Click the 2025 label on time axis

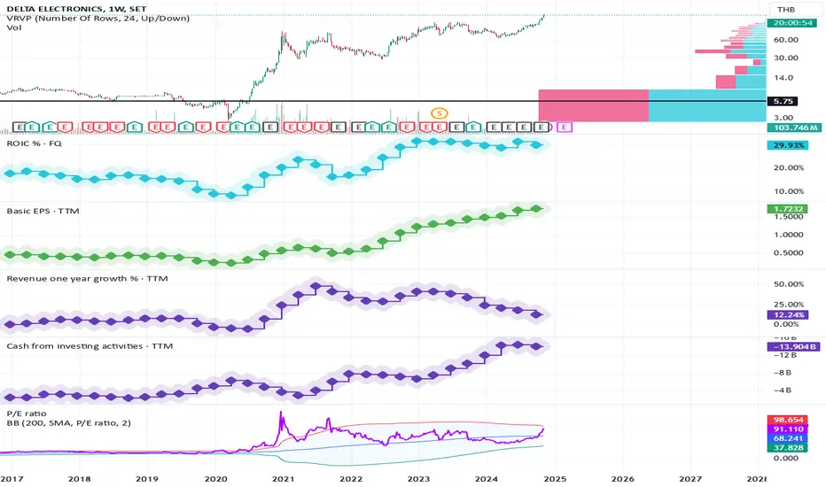[555, 478]
